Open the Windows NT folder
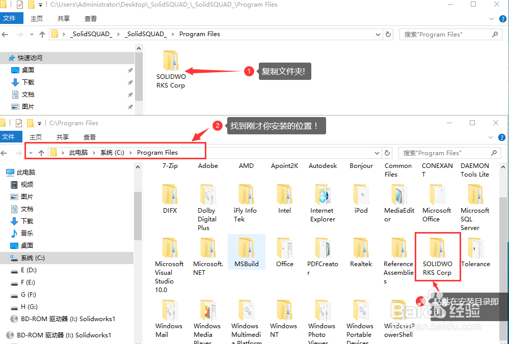This screenshot has height=344, width=509. tap(283, 319)
